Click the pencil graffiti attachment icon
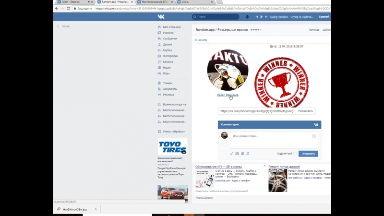Screen dimensions: 384x216 click(x=232, y=154)
